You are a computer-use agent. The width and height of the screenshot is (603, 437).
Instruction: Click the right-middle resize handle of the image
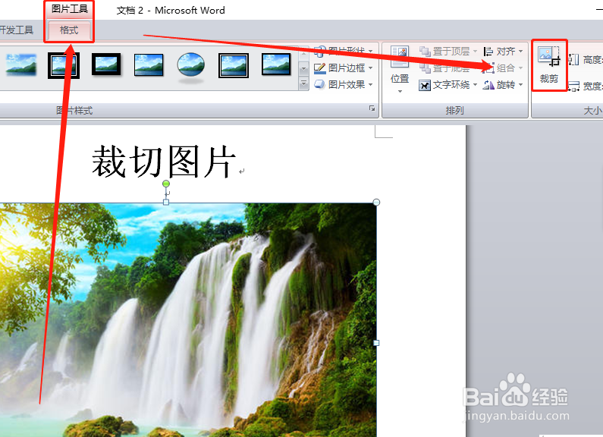pyautogui.click(x=376, y=343)
